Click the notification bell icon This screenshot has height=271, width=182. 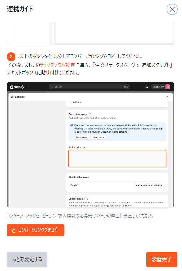pos(147,87)
